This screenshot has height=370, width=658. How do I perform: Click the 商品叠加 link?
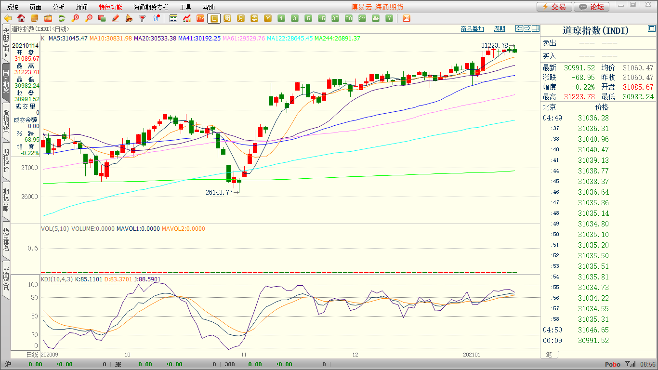pyautogui.click(x=472, y=29)
